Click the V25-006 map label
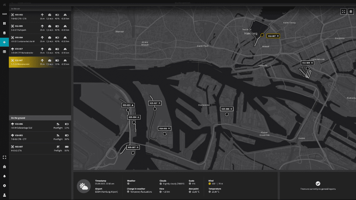The width and height of the screenshot is (356, 200). click(x=227, y=109)
